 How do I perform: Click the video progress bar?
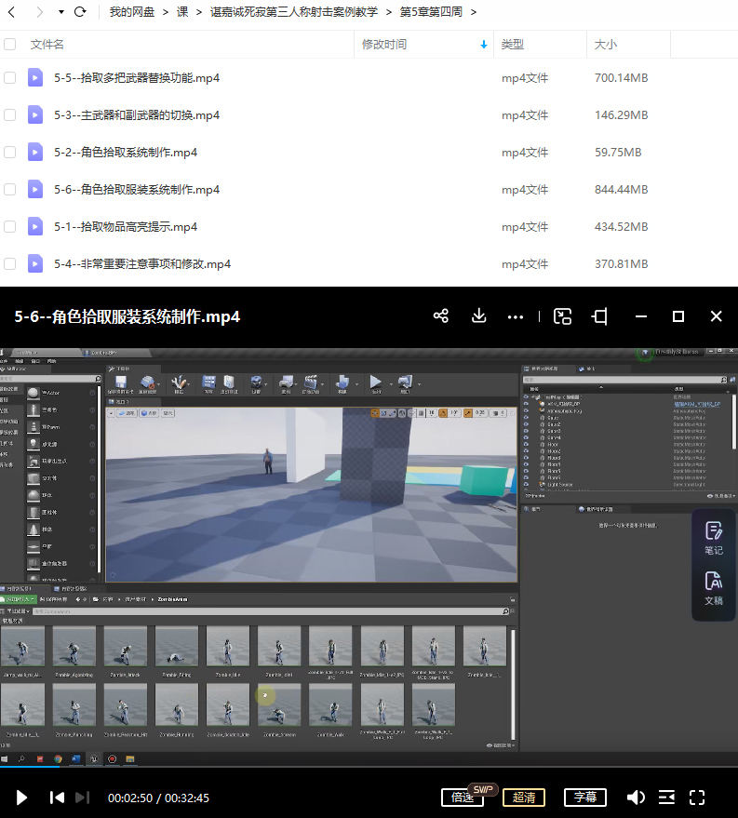pyautogui.click(x=372, y=768)
